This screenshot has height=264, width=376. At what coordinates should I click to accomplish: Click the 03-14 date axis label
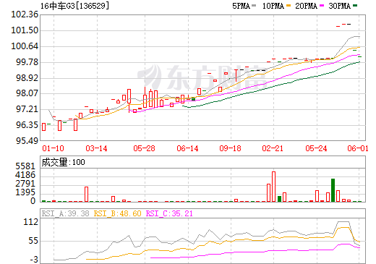click(96, 148)
